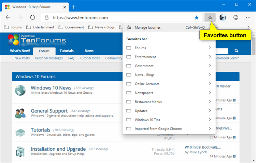Open a new tab with plus button
Viewport: 256px width, 163px height.
point(74,7)
